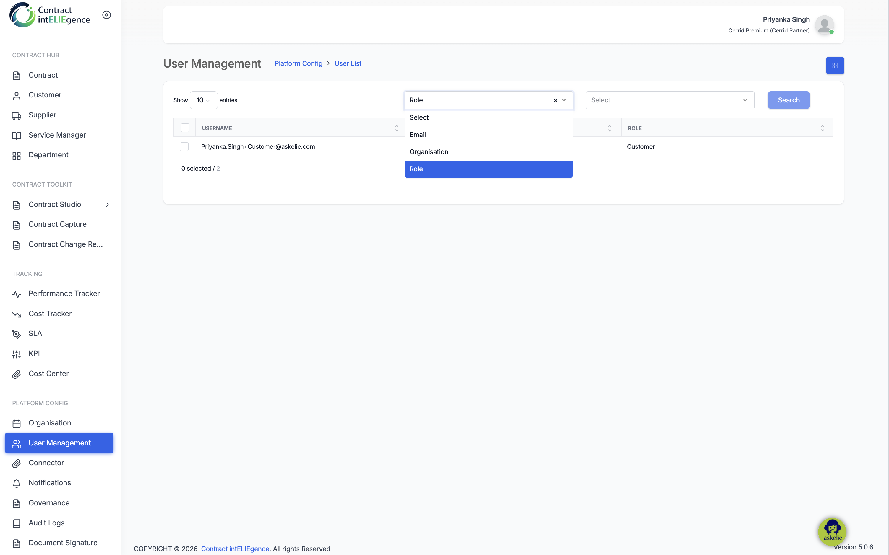Open the Service Manager menu item
Image resolution: width=889 pixels, height=555 pixels.
(59, 135)
